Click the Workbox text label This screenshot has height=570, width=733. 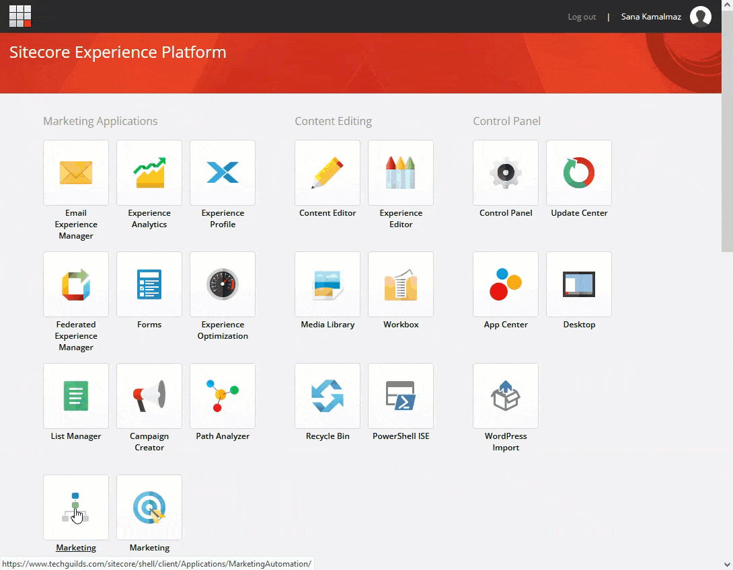click(x=401, y=325)
